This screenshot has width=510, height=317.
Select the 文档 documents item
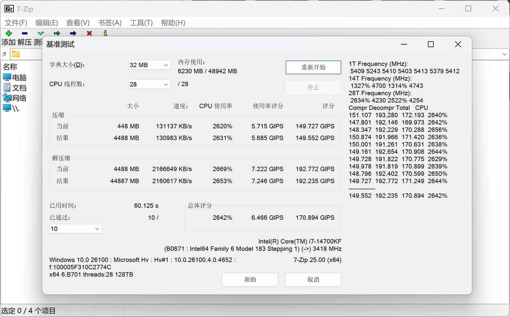click(x=15, y=88)
